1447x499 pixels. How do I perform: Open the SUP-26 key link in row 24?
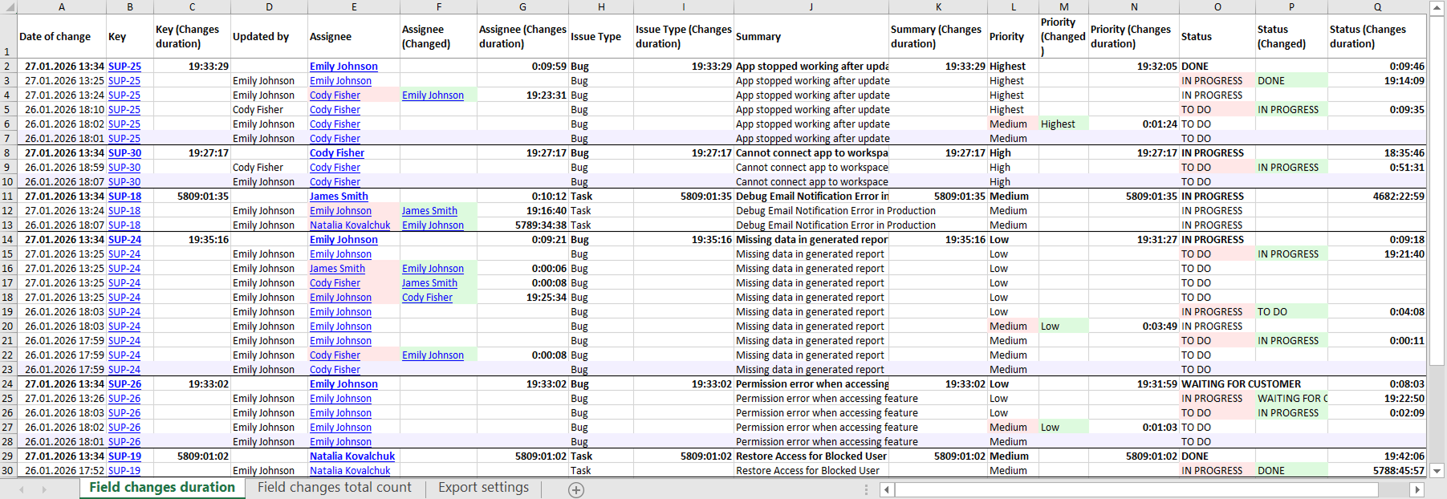[124, 384]
